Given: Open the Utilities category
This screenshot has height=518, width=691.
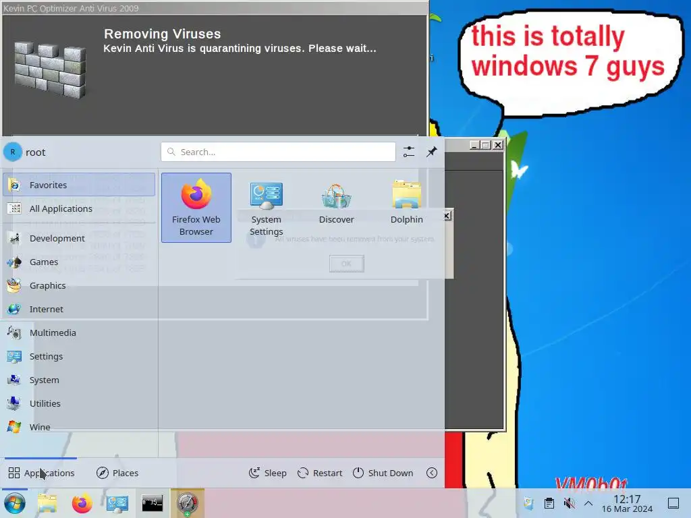Looking at the screenshot, I should click(79, 403).
